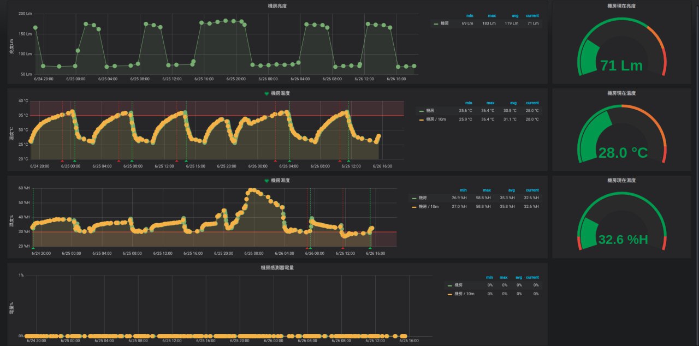The height and width of the screenshot is (346, 699).
Task: Click the 200 Lm y-axis label
Action: tap(25, 14)
